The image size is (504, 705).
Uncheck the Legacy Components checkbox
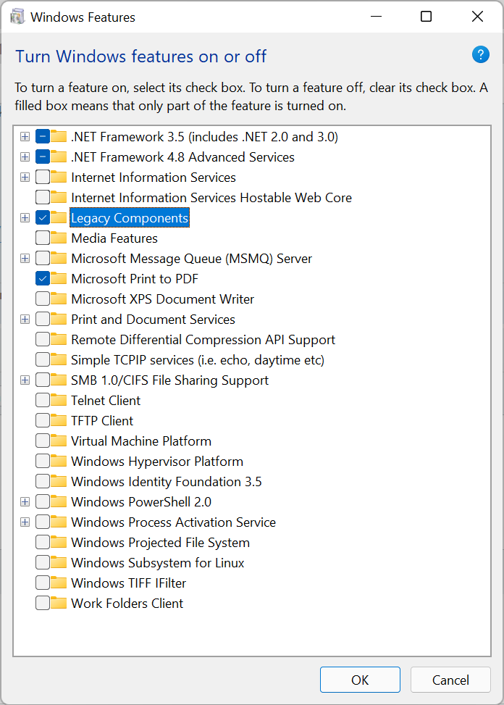[x=43, y=217]
